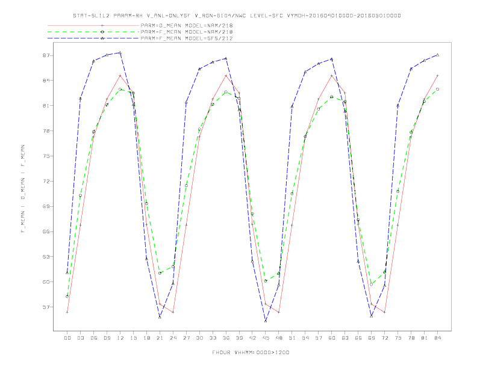Screen dimensions: 477x368
Task: Click x-axis tick label 09
Action: tap(107, 338)
